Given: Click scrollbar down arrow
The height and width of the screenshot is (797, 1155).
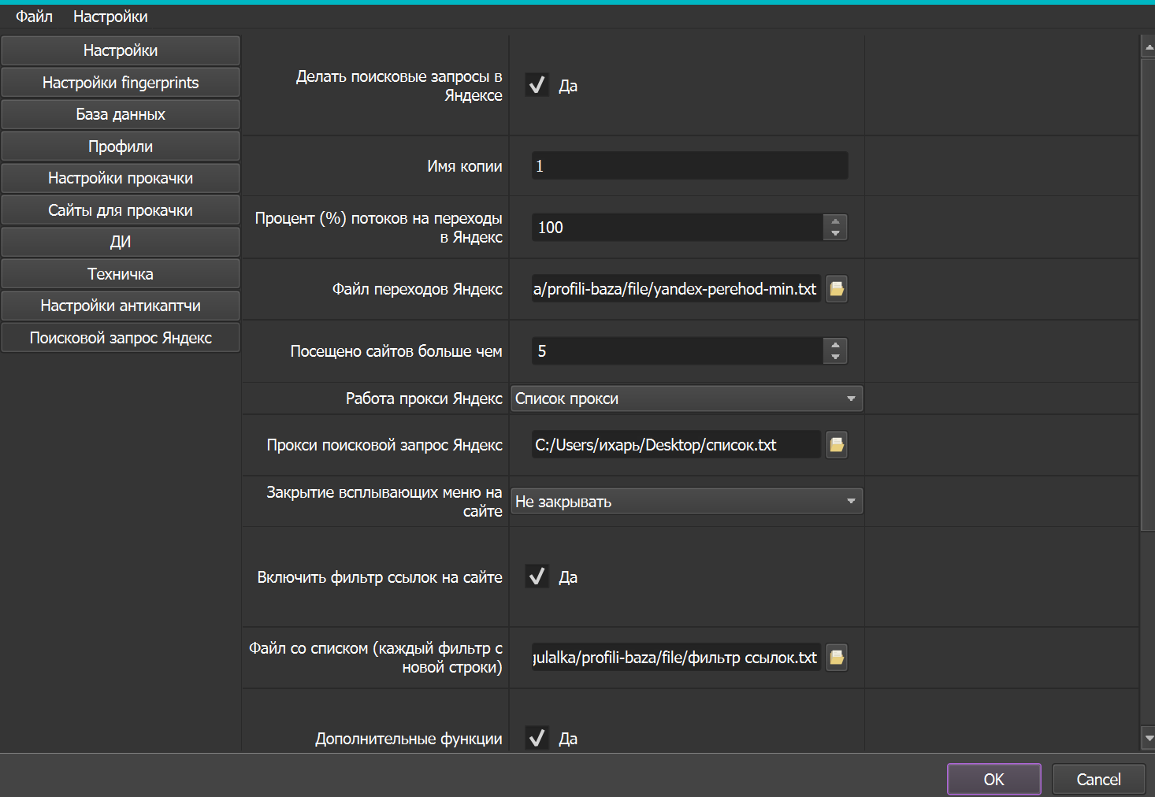Looking at the screenshot, I should 1149,739.
